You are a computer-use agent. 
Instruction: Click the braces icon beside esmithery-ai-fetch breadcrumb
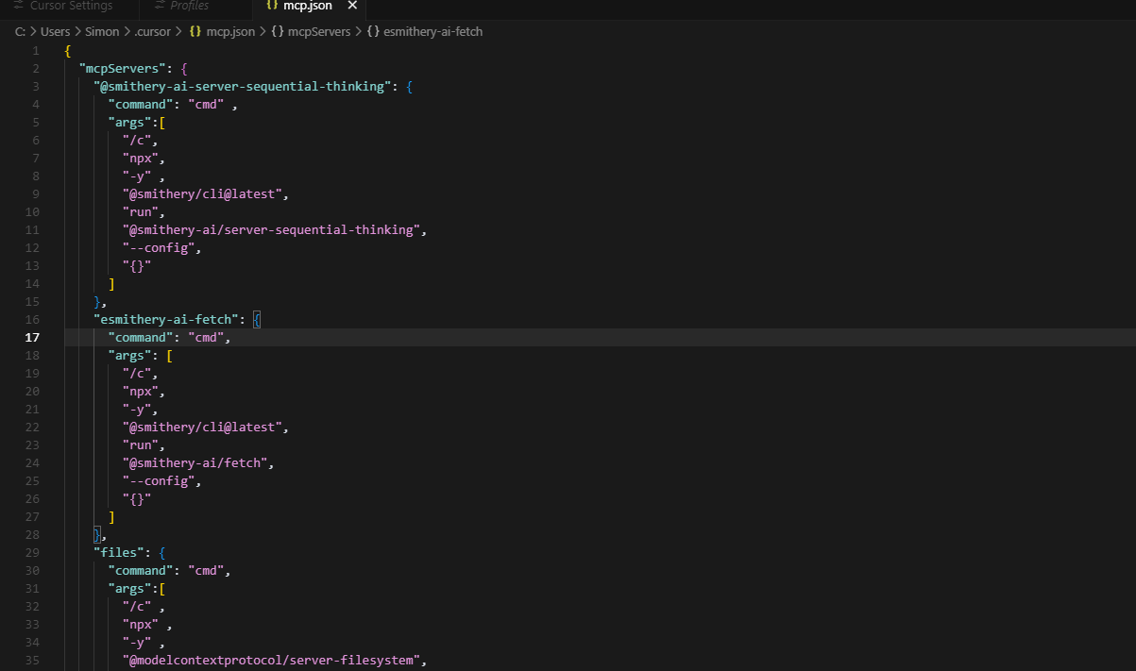pyautogui.click(x=373, y=31)
